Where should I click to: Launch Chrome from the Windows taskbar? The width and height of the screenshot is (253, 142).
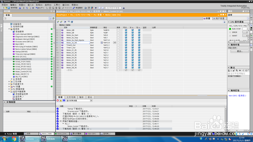click(14, 139)
